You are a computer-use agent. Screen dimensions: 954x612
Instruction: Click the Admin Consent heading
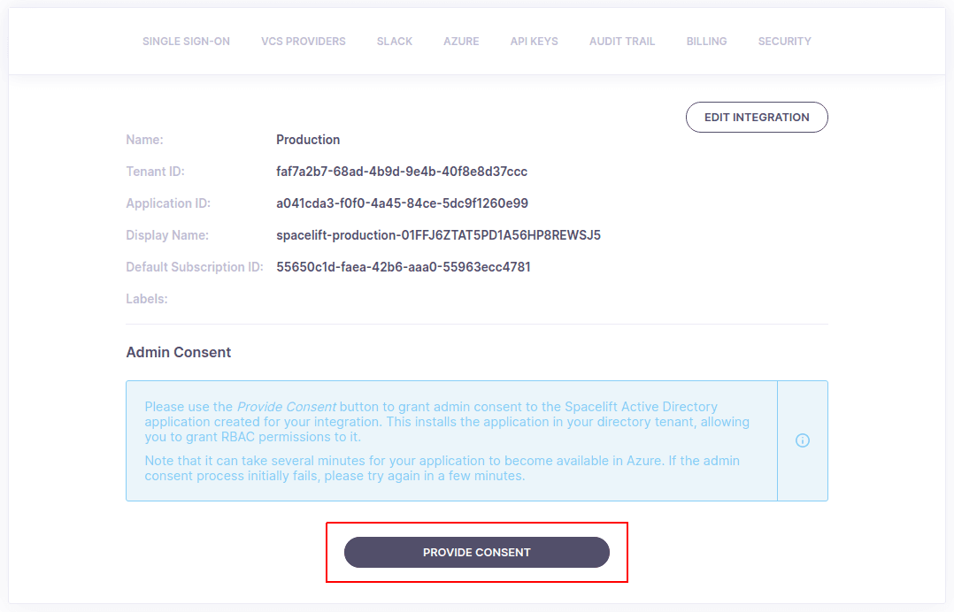pyautogui.click(x=178, y=352)
